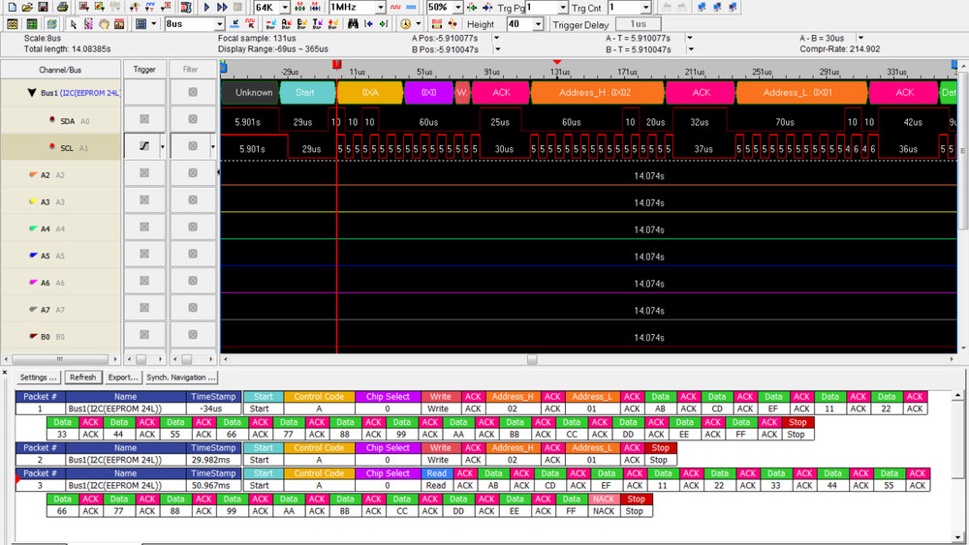Click the Settings button in packet list

tap(39, 378)
